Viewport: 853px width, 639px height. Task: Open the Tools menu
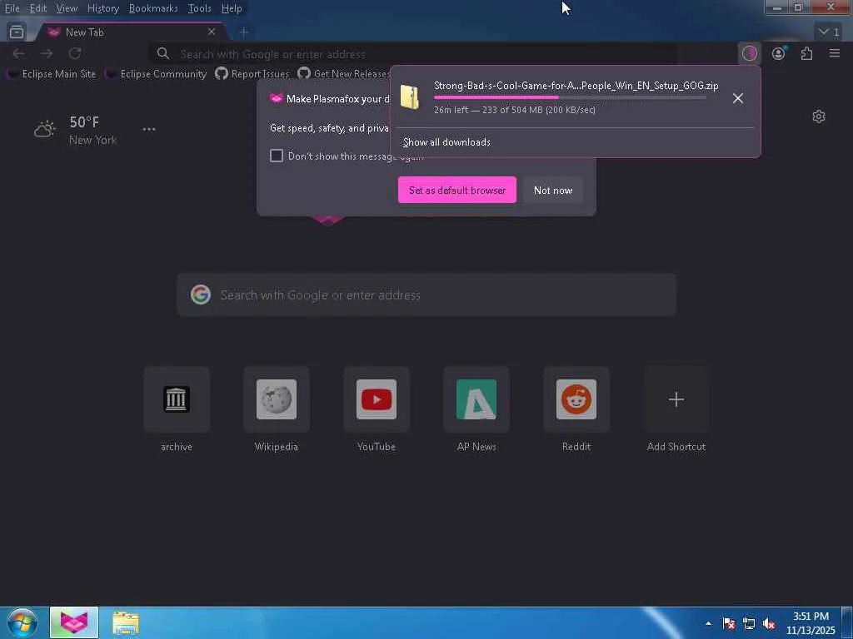[199, 8]
